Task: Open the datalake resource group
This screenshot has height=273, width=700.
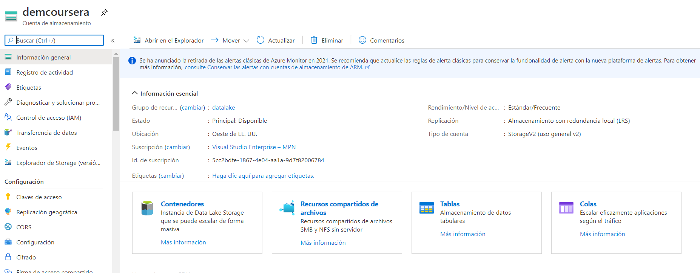Action: (x=224, y=108)
